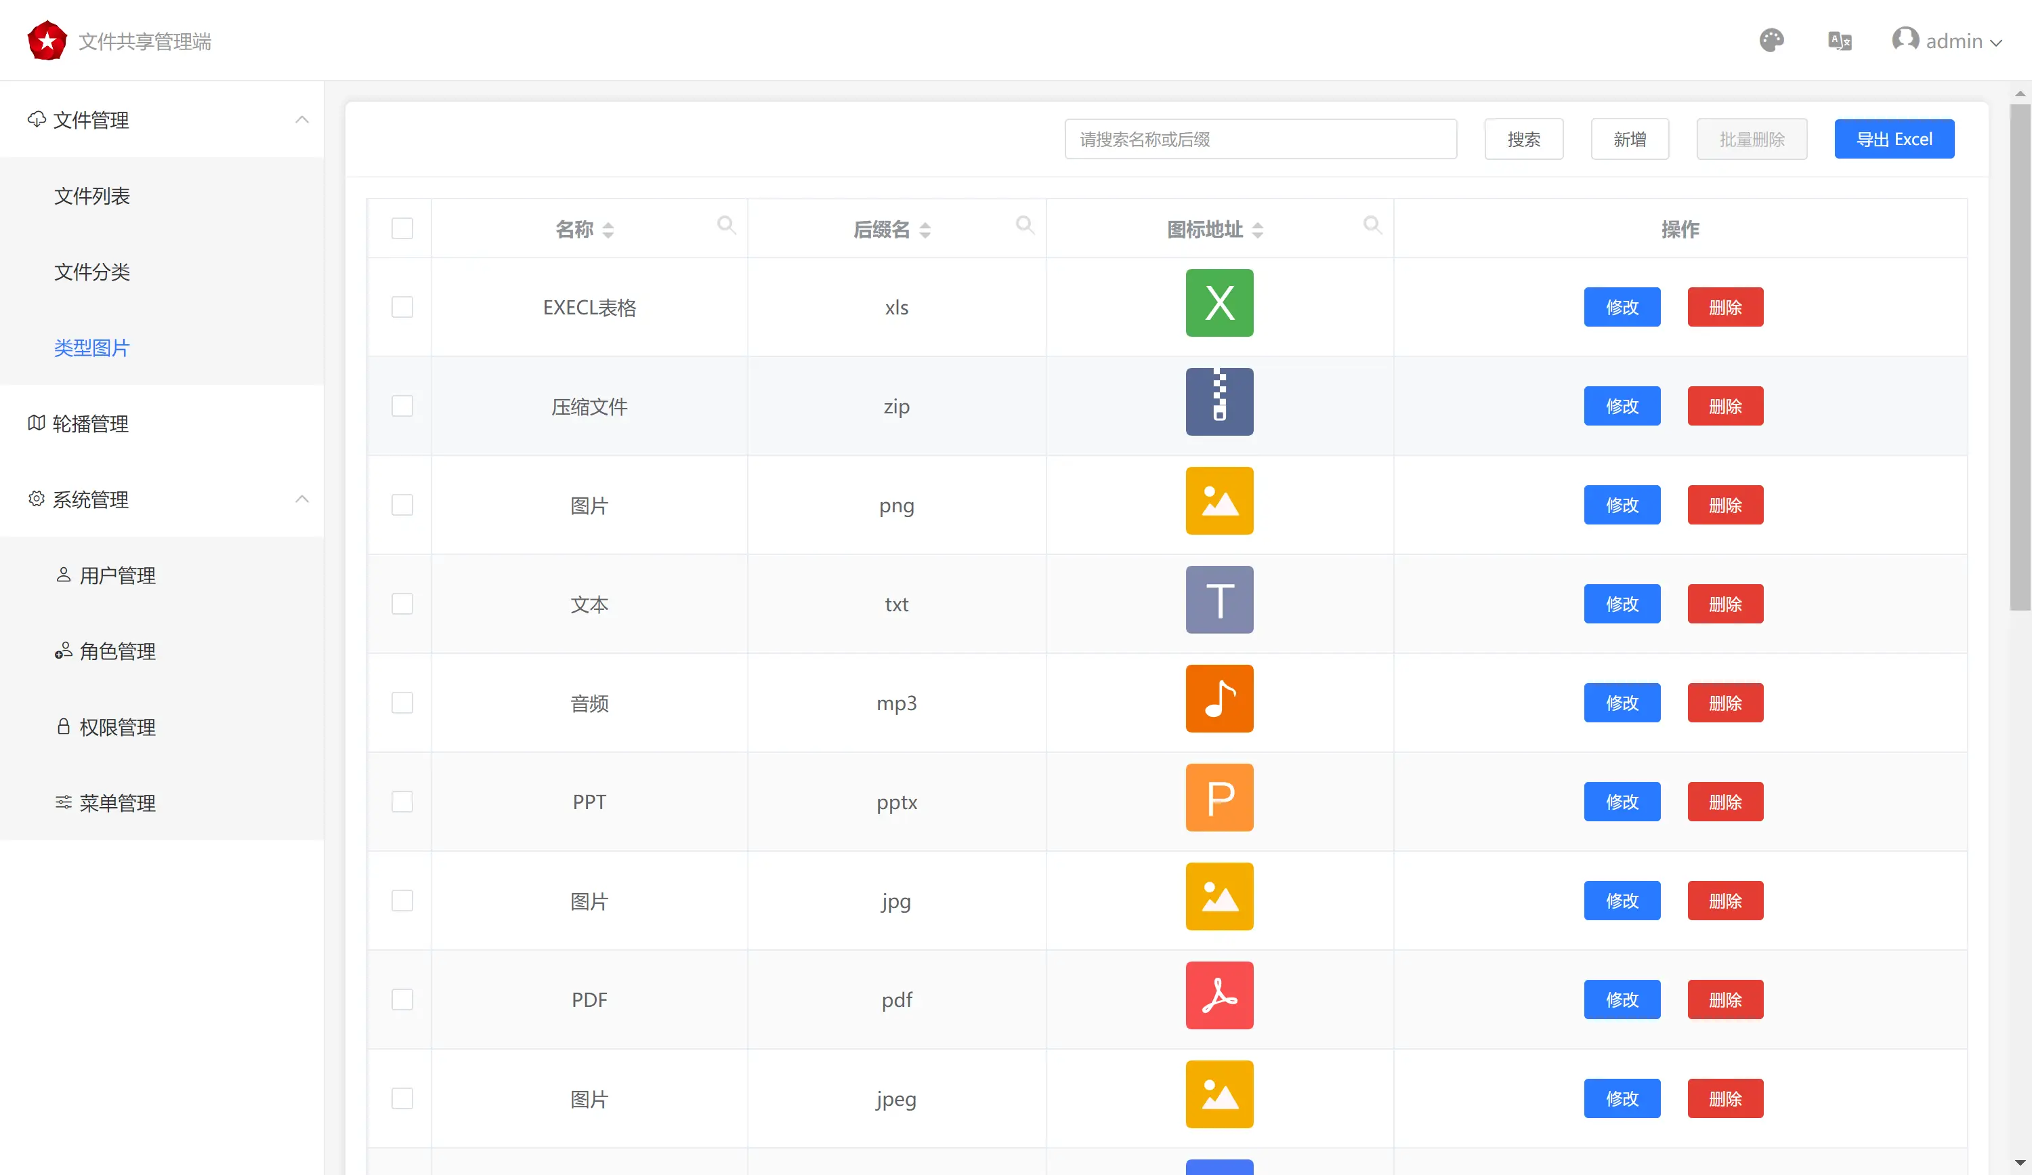Click the pptx orange P icon

(x=1219, y=798)
